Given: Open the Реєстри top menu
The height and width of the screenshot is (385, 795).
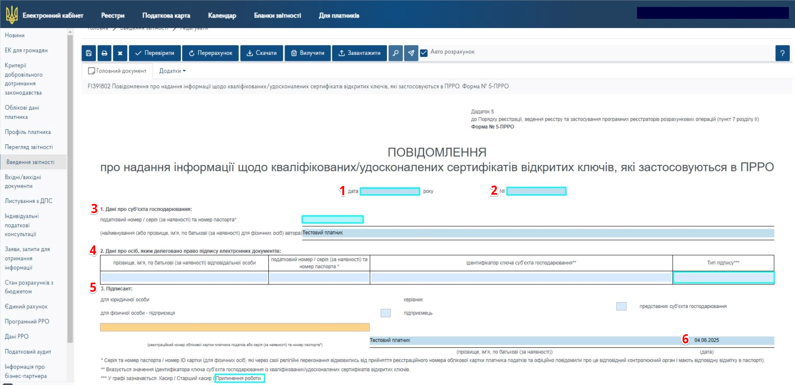Looking at the screenshot, I should 113,15.
